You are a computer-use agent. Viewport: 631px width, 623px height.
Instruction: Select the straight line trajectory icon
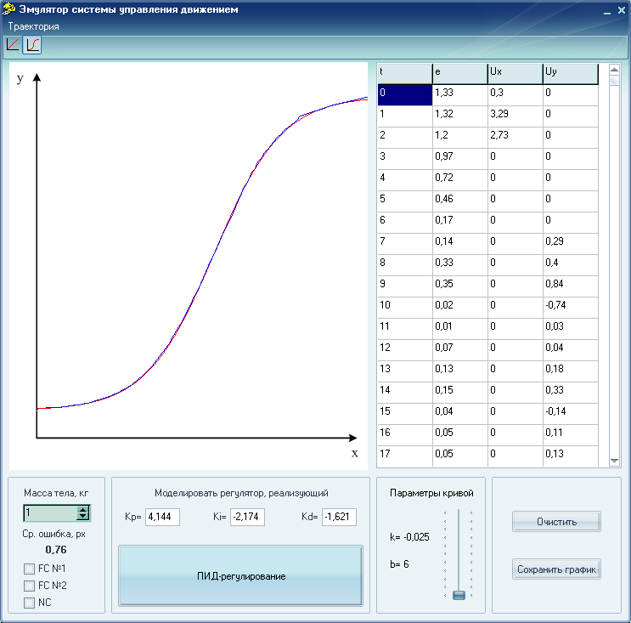pyautogui.click(x=13, y=44)
